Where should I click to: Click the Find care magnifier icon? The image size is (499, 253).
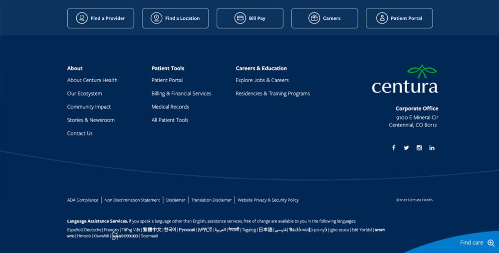tap(491, 243)
